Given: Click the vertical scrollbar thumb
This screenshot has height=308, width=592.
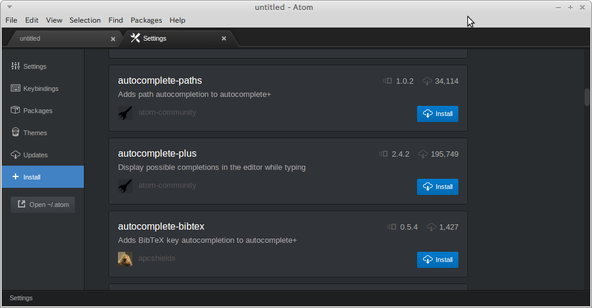Looking at the screenshot, I should click(x=587, y=97).
